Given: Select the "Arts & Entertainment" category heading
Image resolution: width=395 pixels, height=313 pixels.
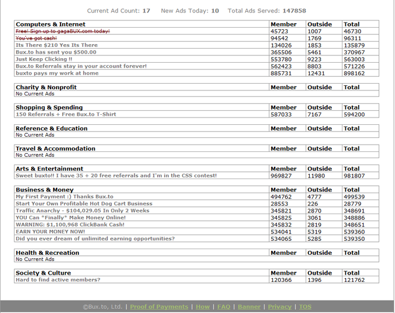Looking at the screenshot, I should pyautogui.click(x=49, y=169).
